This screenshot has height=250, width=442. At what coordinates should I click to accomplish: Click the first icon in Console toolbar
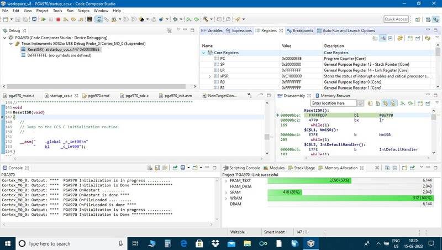point(150,168)
